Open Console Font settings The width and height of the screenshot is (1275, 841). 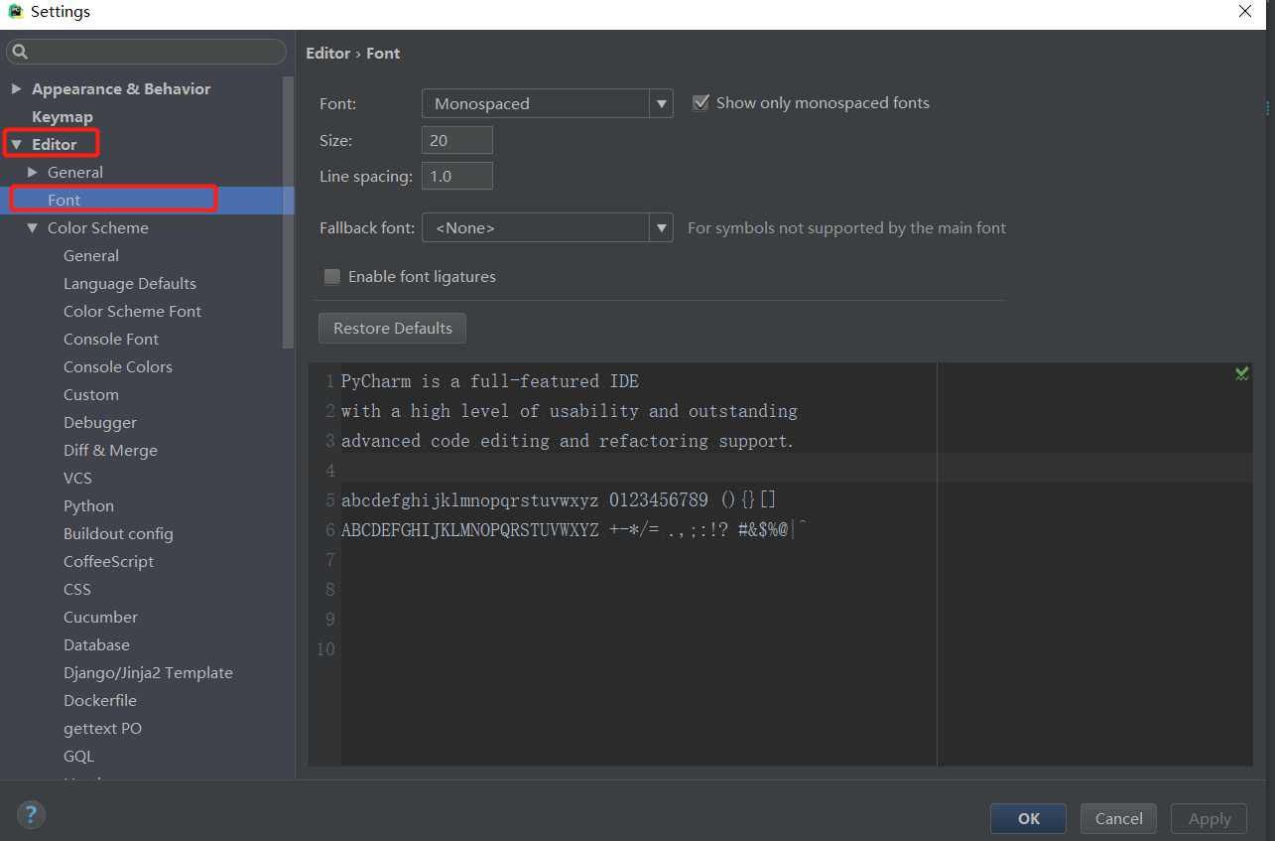click(x=111, y=339)
